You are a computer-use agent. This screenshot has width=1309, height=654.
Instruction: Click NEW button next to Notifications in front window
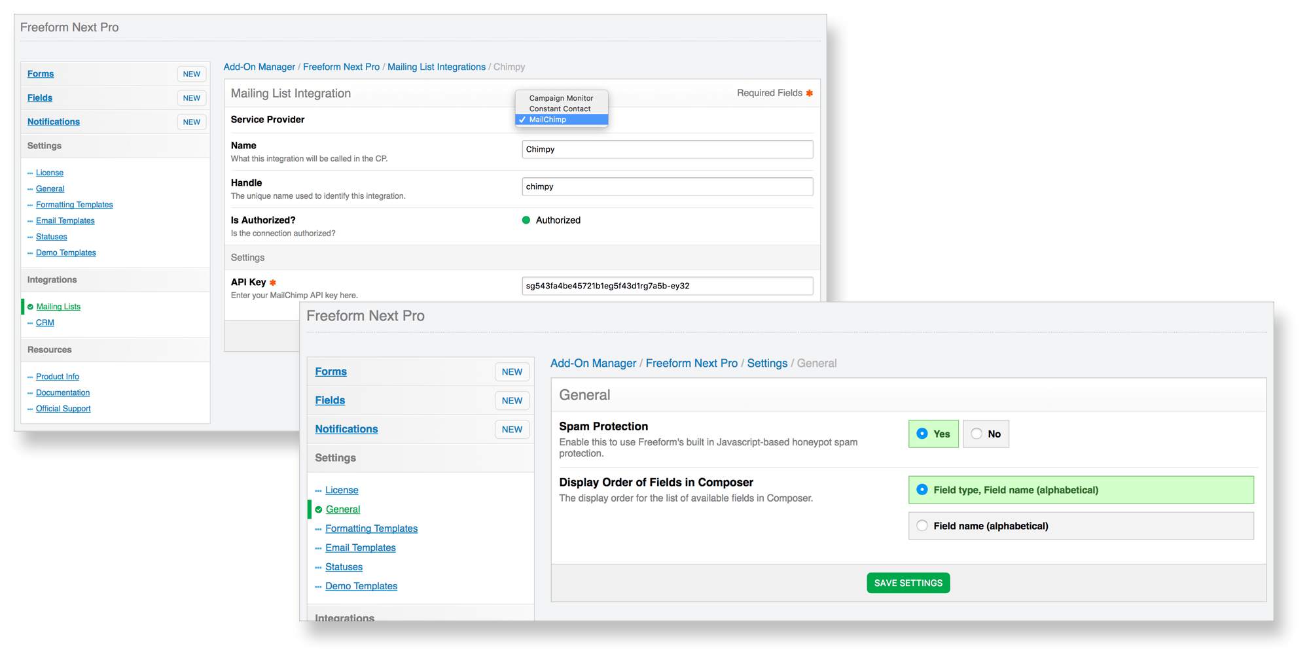512,429
